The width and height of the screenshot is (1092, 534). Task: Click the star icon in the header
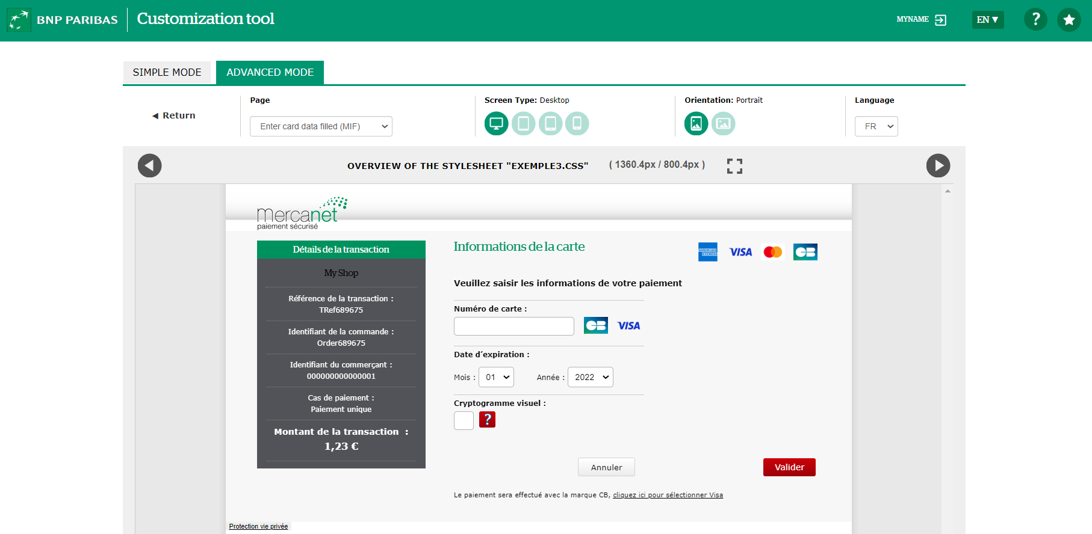(1069, 20)
